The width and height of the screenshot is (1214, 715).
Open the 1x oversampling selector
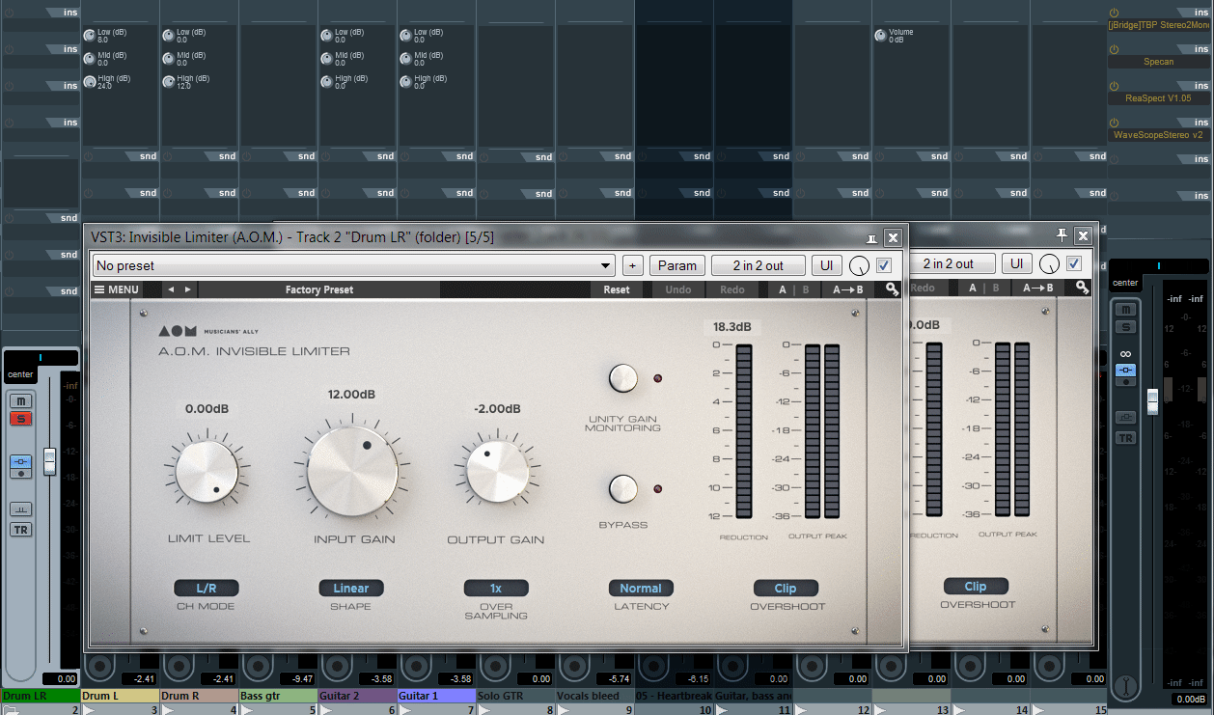coord(496,588)
